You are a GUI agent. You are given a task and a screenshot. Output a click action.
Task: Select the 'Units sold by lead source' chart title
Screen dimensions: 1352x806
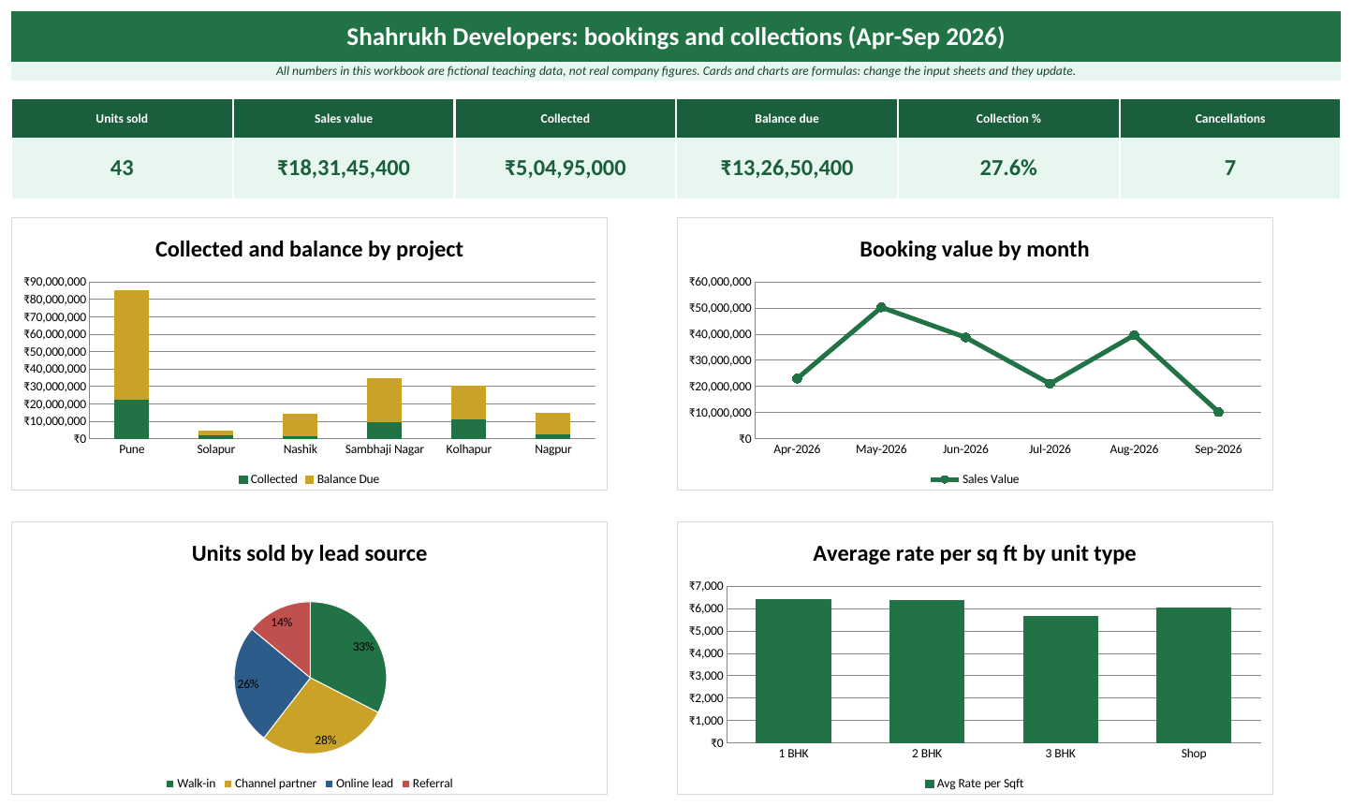[309, 553]
